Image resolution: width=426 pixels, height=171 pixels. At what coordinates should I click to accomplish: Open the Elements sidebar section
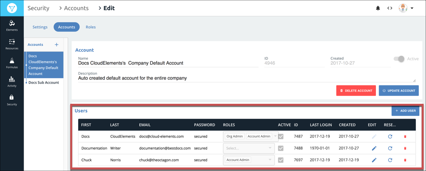pos(12,26)
